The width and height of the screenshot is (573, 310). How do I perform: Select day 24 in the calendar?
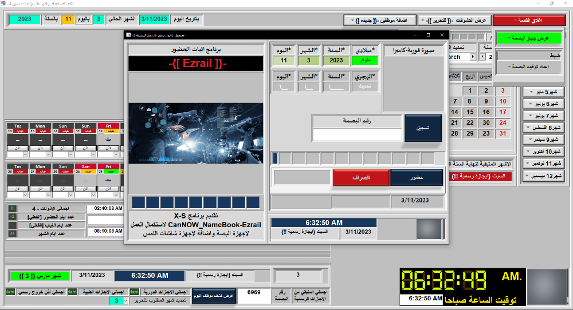[503, 122]
